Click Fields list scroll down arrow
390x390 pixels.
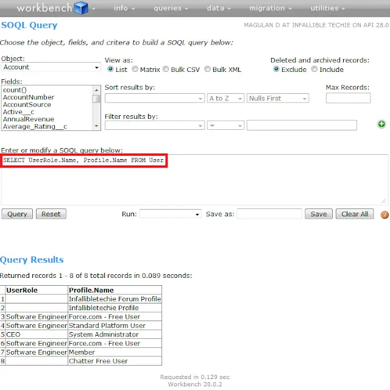96,126
